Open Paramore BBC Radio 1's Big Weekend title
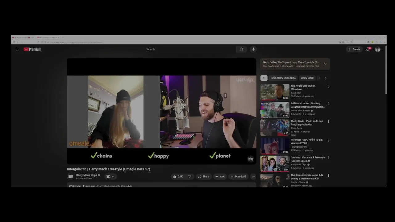395x222 pixels. (306, 142)
